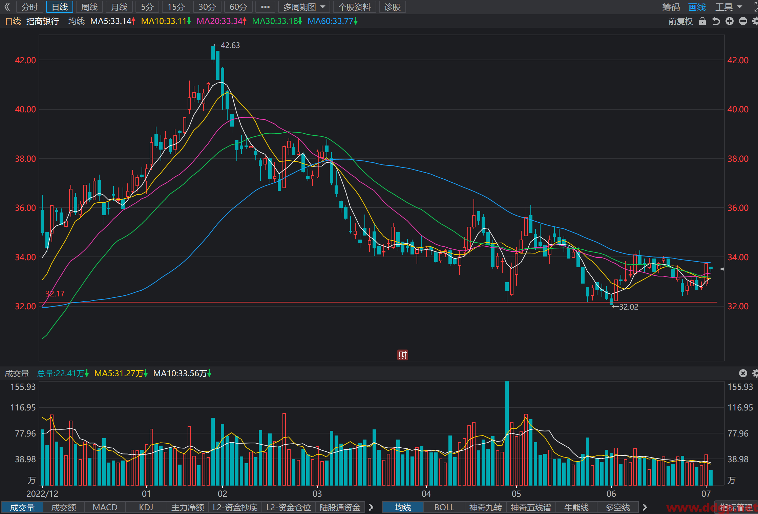Viewport: 758px width, 514px height.
Task: Click the 财 financial event marker
Action: pos(402,355)
